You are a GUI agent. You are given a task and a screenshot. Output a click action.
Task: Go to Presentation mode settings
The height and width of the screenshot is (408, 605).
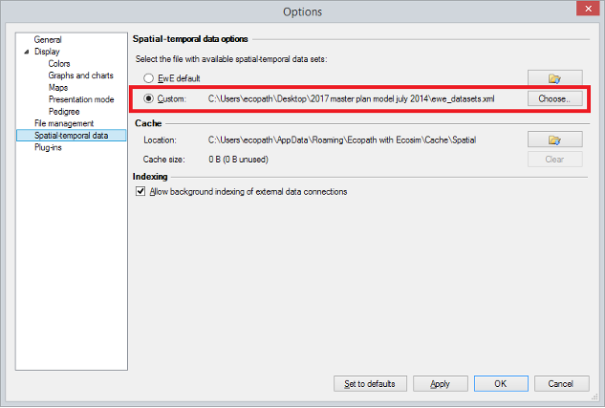[81, 99]
